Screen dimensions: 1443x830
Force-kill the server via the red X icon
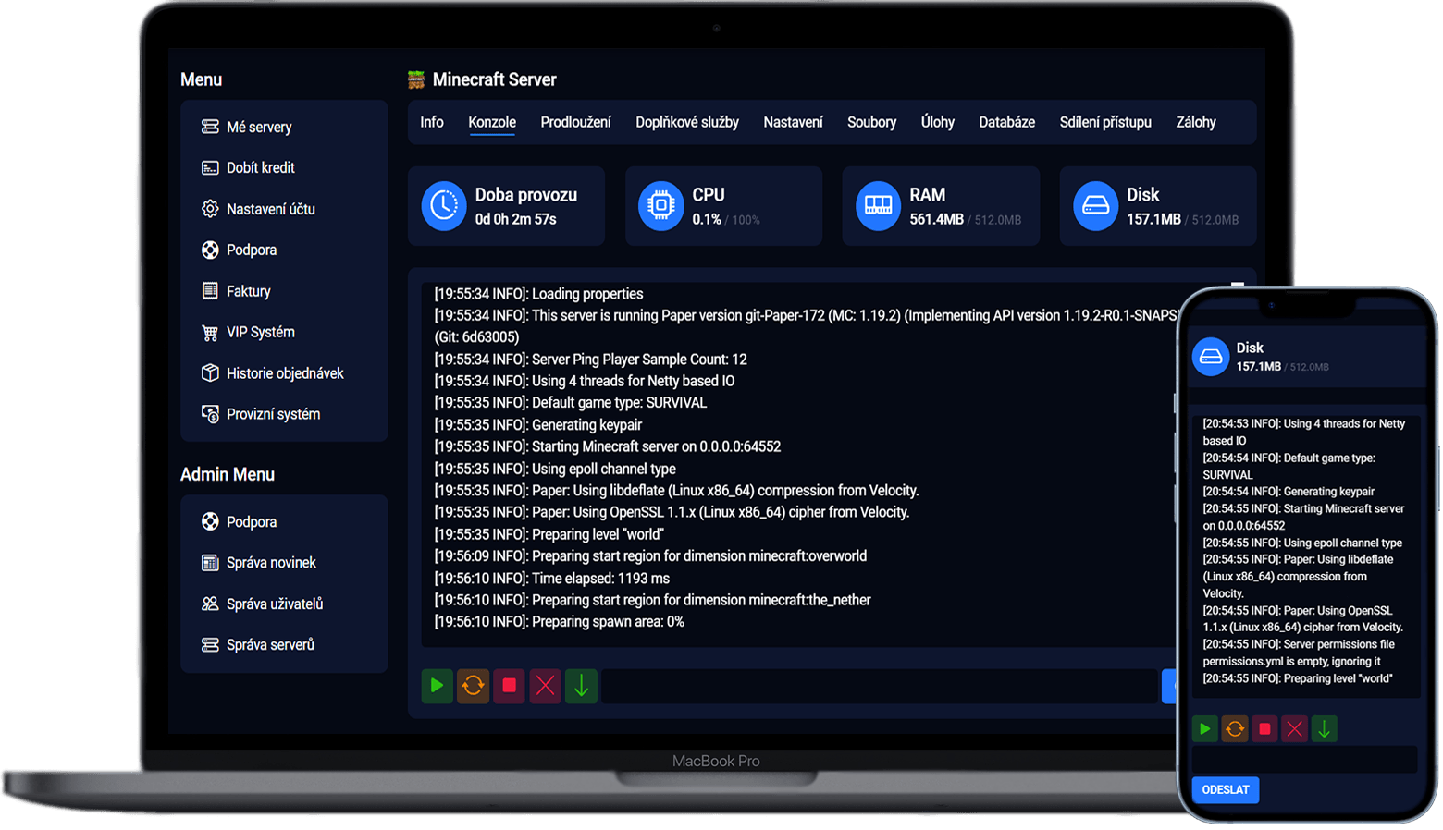pyautogui.click(x=545, y=686)
